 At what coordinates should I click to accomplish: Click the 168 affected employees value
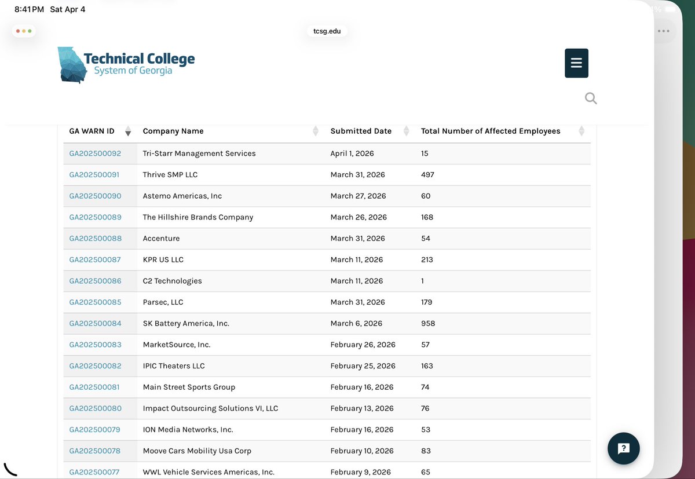[x=427, y=217]
